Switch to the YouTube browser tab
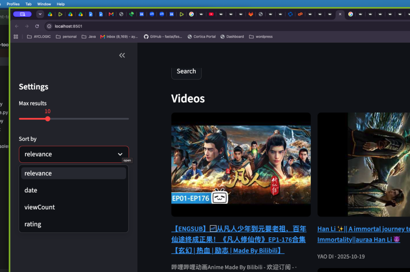The width and height of the screenshot is (410, 272). (x=211, y=14)
